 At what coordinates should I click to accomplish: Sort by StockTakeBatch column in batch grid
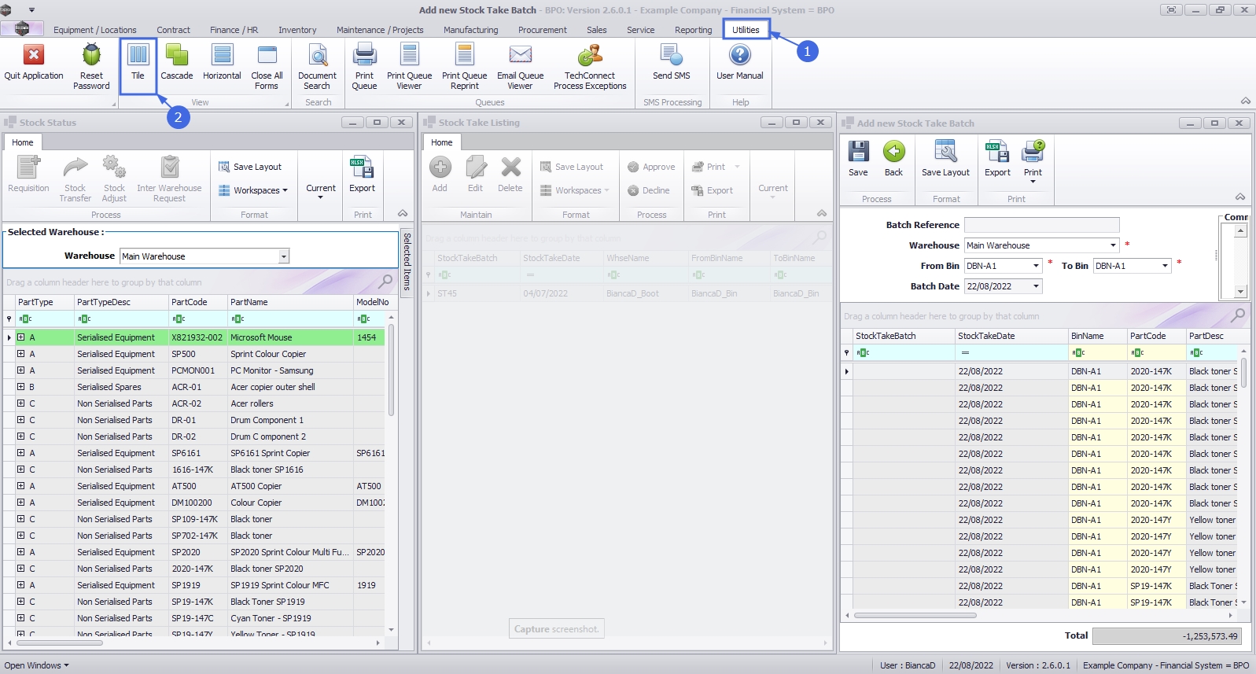click(904, 336)
